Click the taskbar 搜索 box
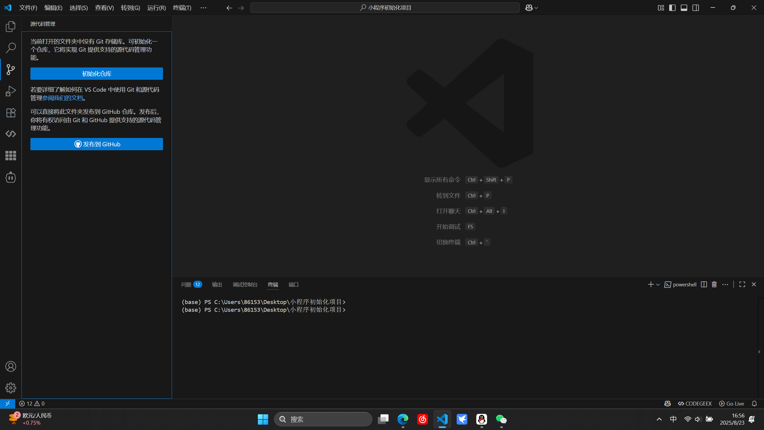 coord(323,419)
